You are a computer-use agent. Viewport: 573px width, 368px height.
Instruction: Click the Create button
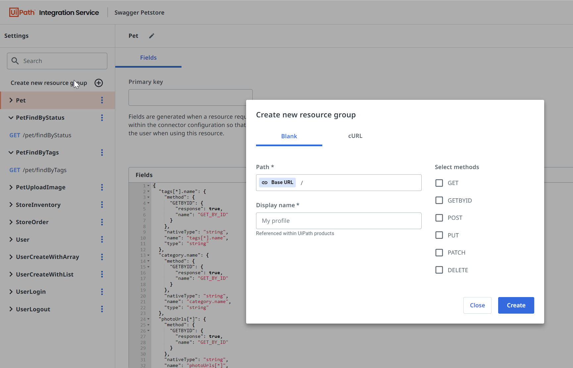516,305
